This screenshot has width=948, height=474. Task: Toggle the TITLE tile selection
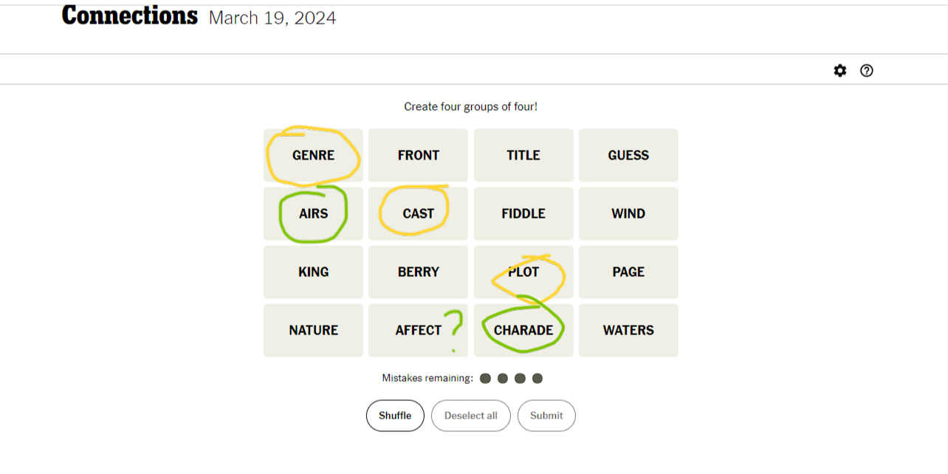pyautogui.click(x=523, y=155)
